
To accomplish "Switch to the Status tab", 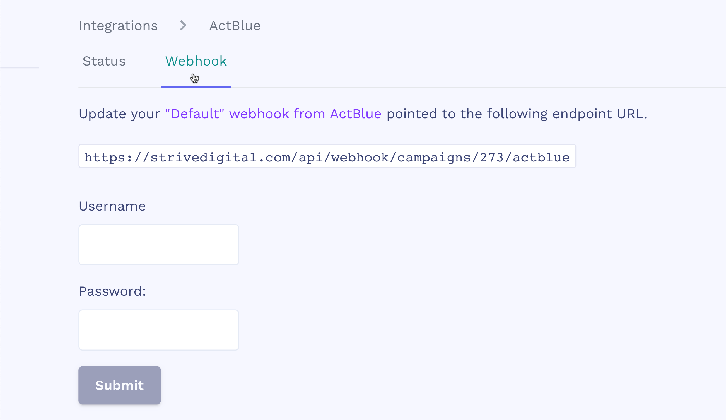I will [104, 61].
